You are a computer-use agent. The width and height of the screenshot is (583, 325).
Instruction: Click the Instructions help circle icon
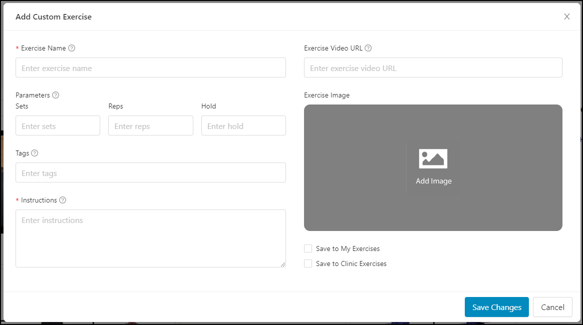[63, 200]
